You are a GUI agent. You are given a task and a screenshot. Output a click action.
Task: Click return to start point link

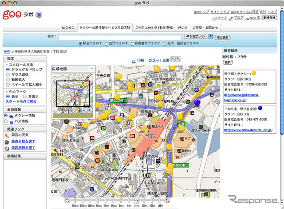click(21, 101)
